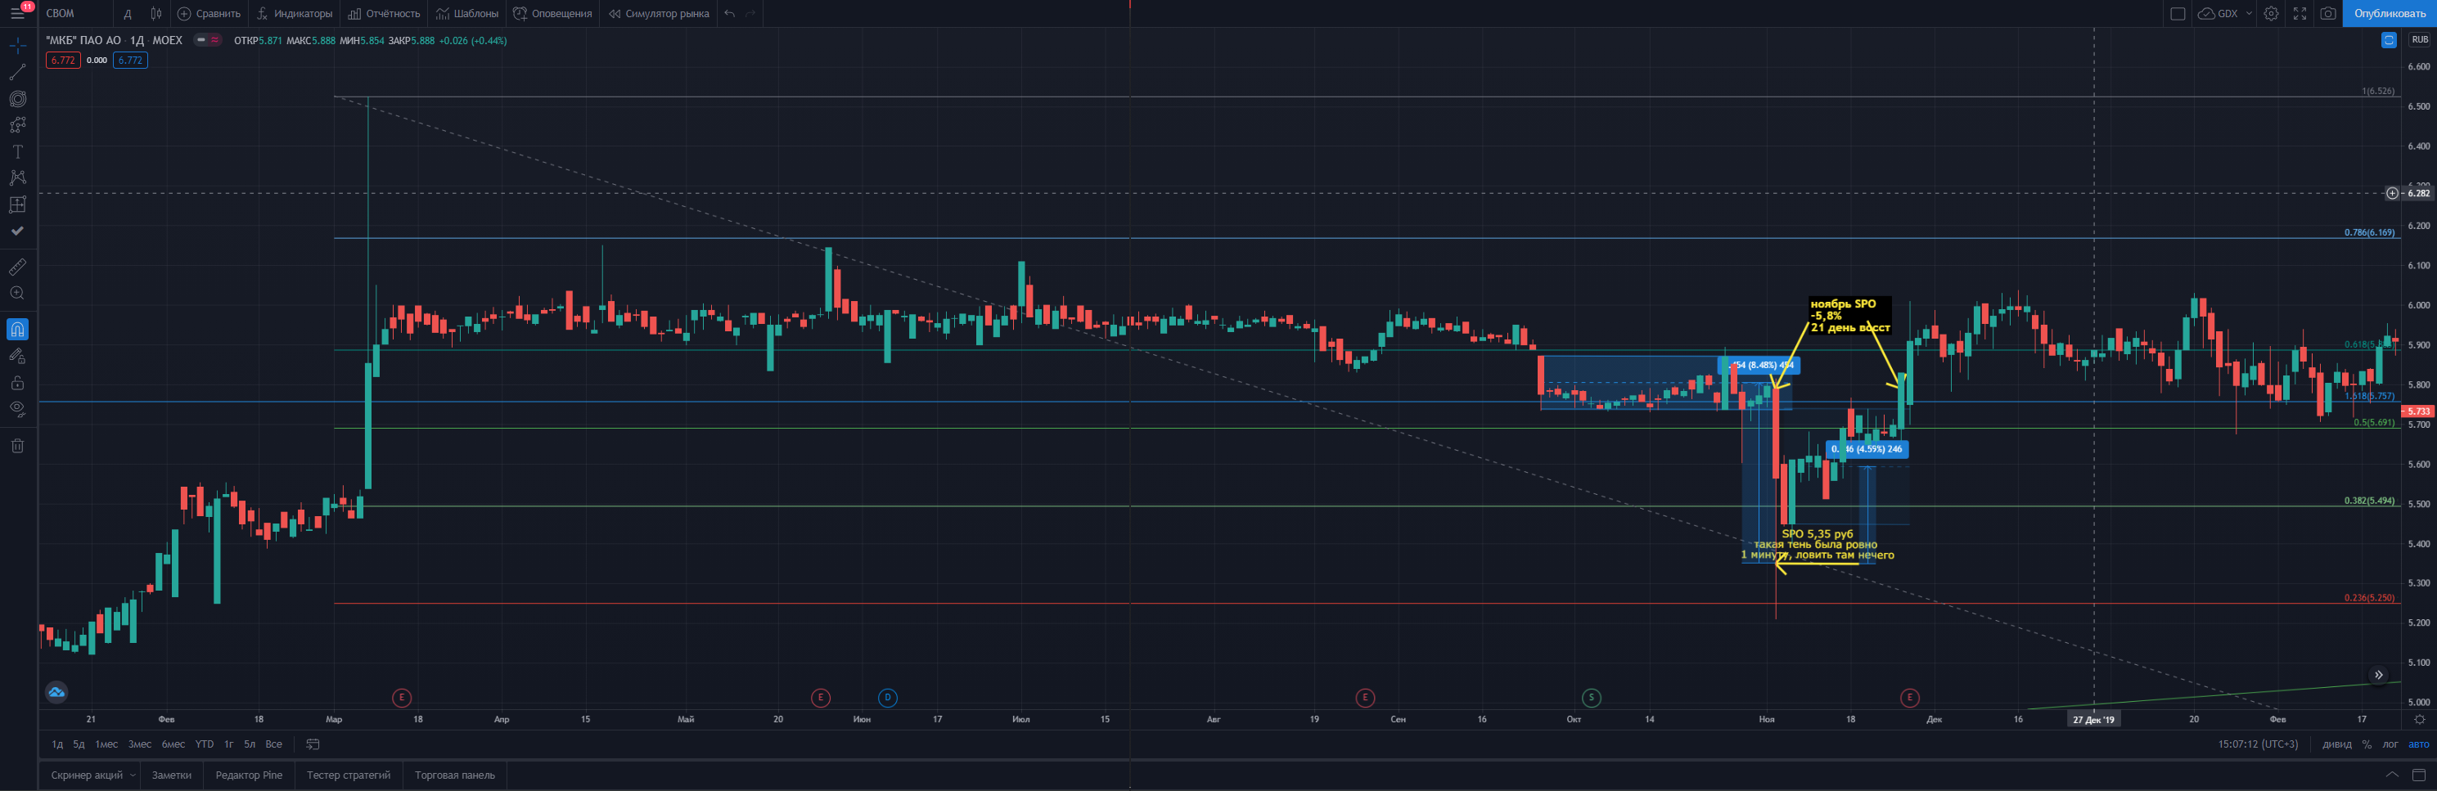
Task: Select the trend line drawing tool
Action: click(x=17, y=72)
